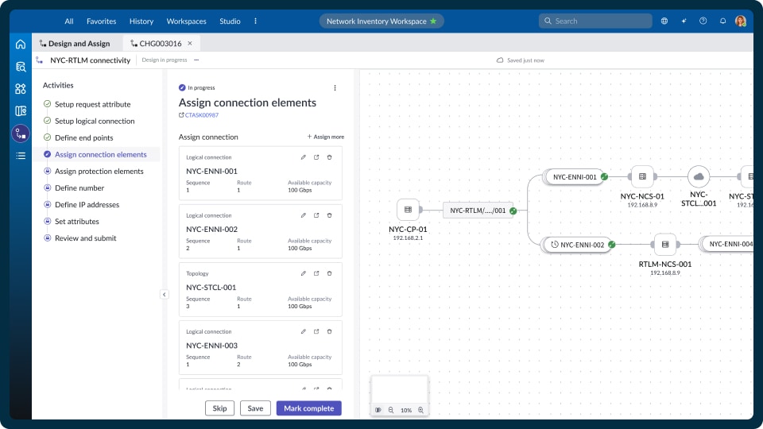Switch to the Design and Assign tab
The width and height of the screenshot is (763, 429).
75,43
